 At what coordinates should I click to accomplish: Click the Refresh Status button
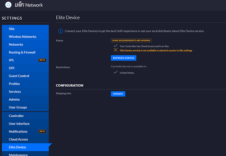point(123,58)
